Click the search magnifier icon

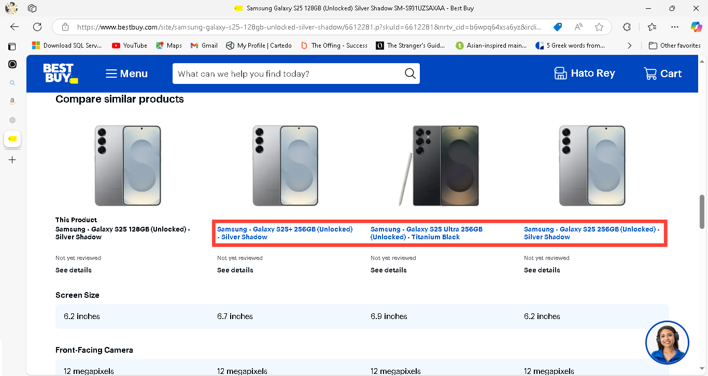[x=410, y=74]
